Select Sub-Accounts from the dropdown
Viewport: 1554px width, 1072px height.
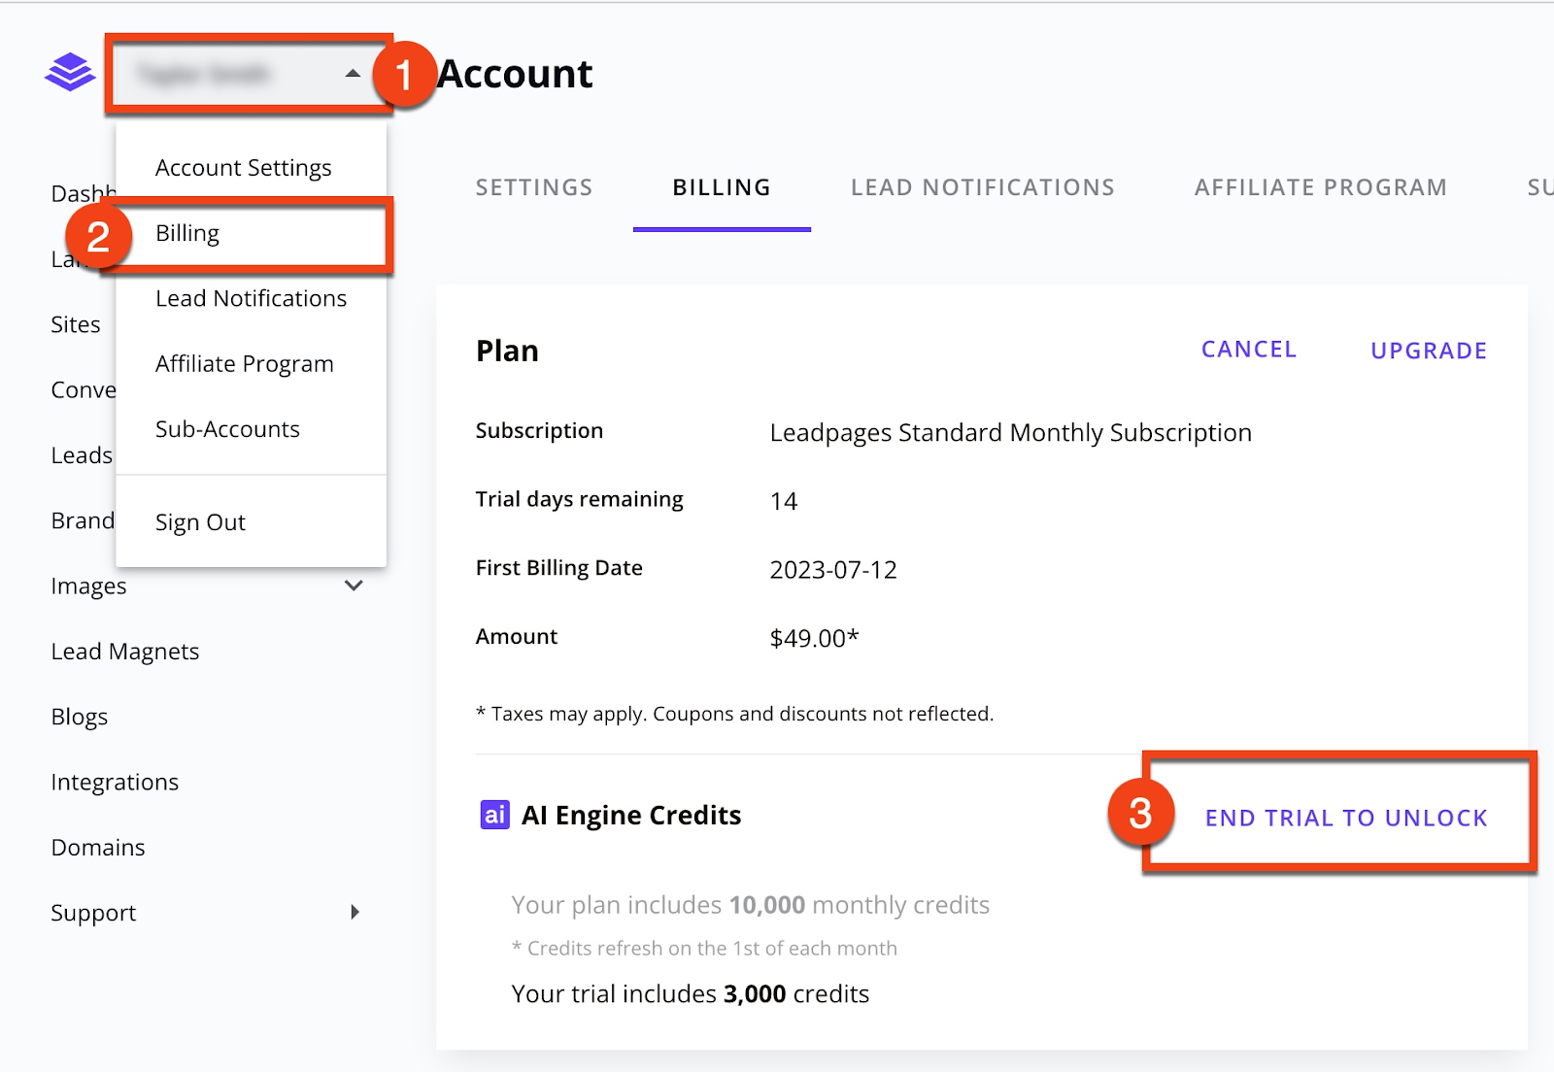(227, 429)
